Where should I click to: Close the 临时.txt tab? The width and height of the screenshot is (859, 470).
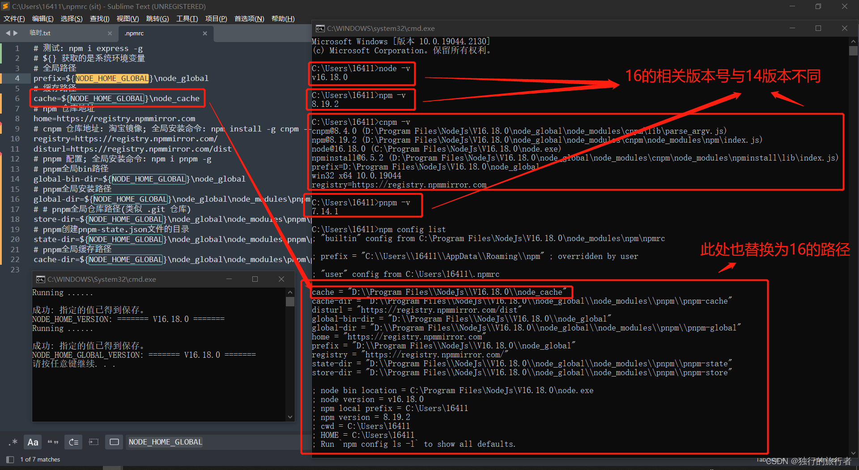click(110, 33)
